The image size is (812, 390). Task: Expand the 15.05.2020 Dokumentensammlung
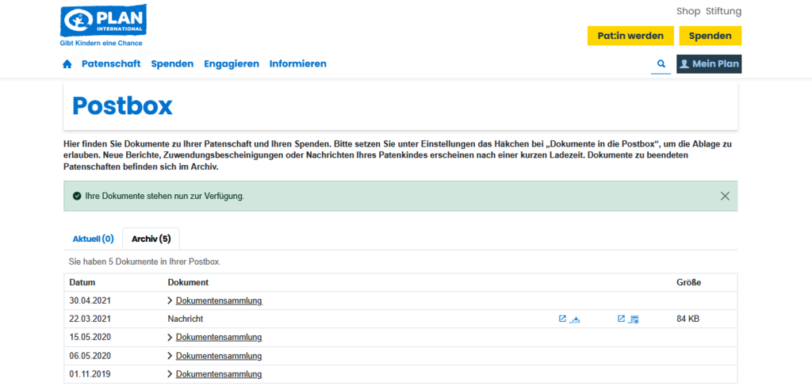(x=218, y=338)
